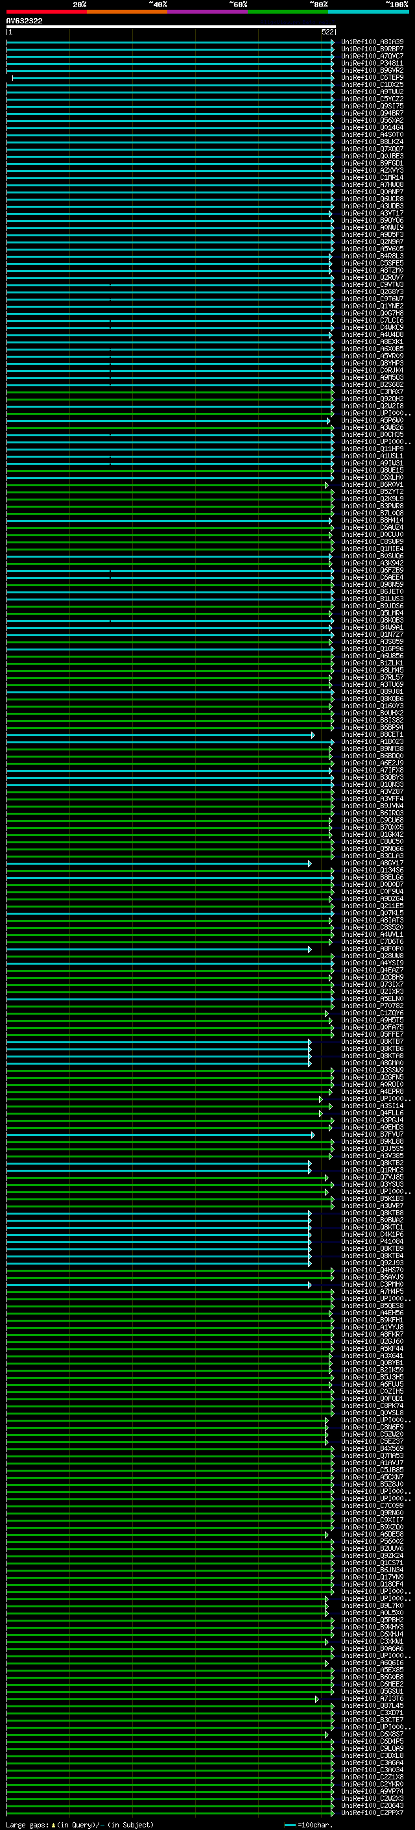
Task: Select label UniRef100_Q0JBE3
Action: [x=372, y=156]
